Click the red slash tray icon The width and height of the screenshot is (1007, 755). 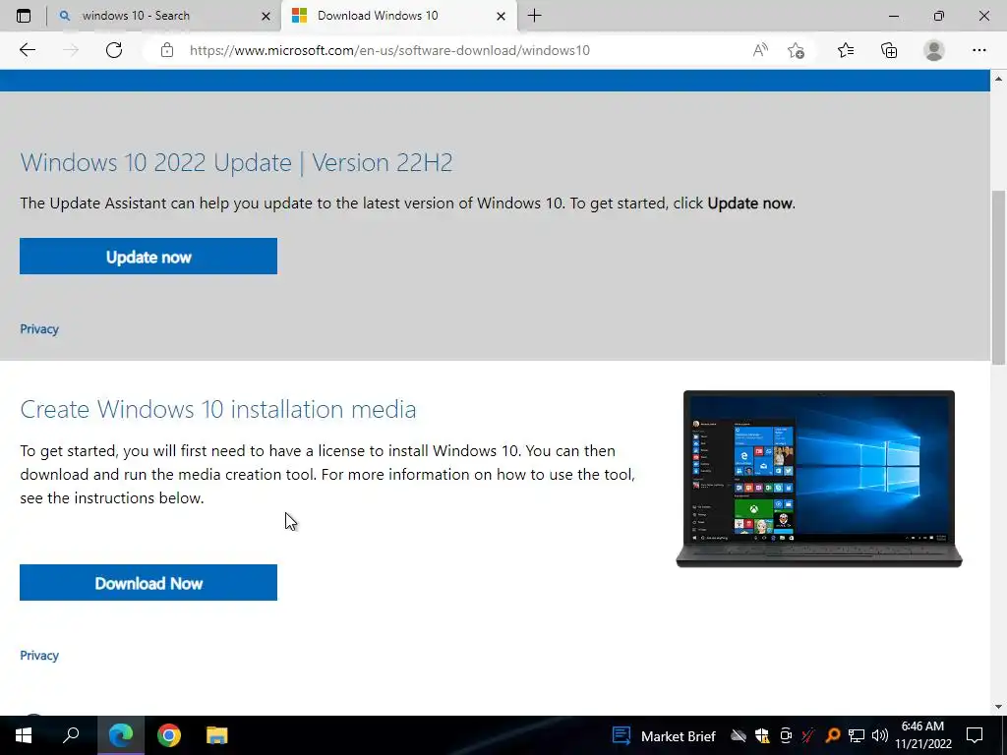point(808,735)
